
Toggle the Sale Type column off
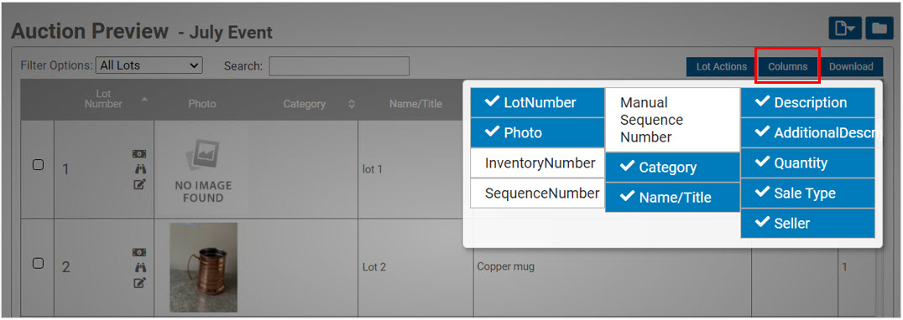point(808,193)
